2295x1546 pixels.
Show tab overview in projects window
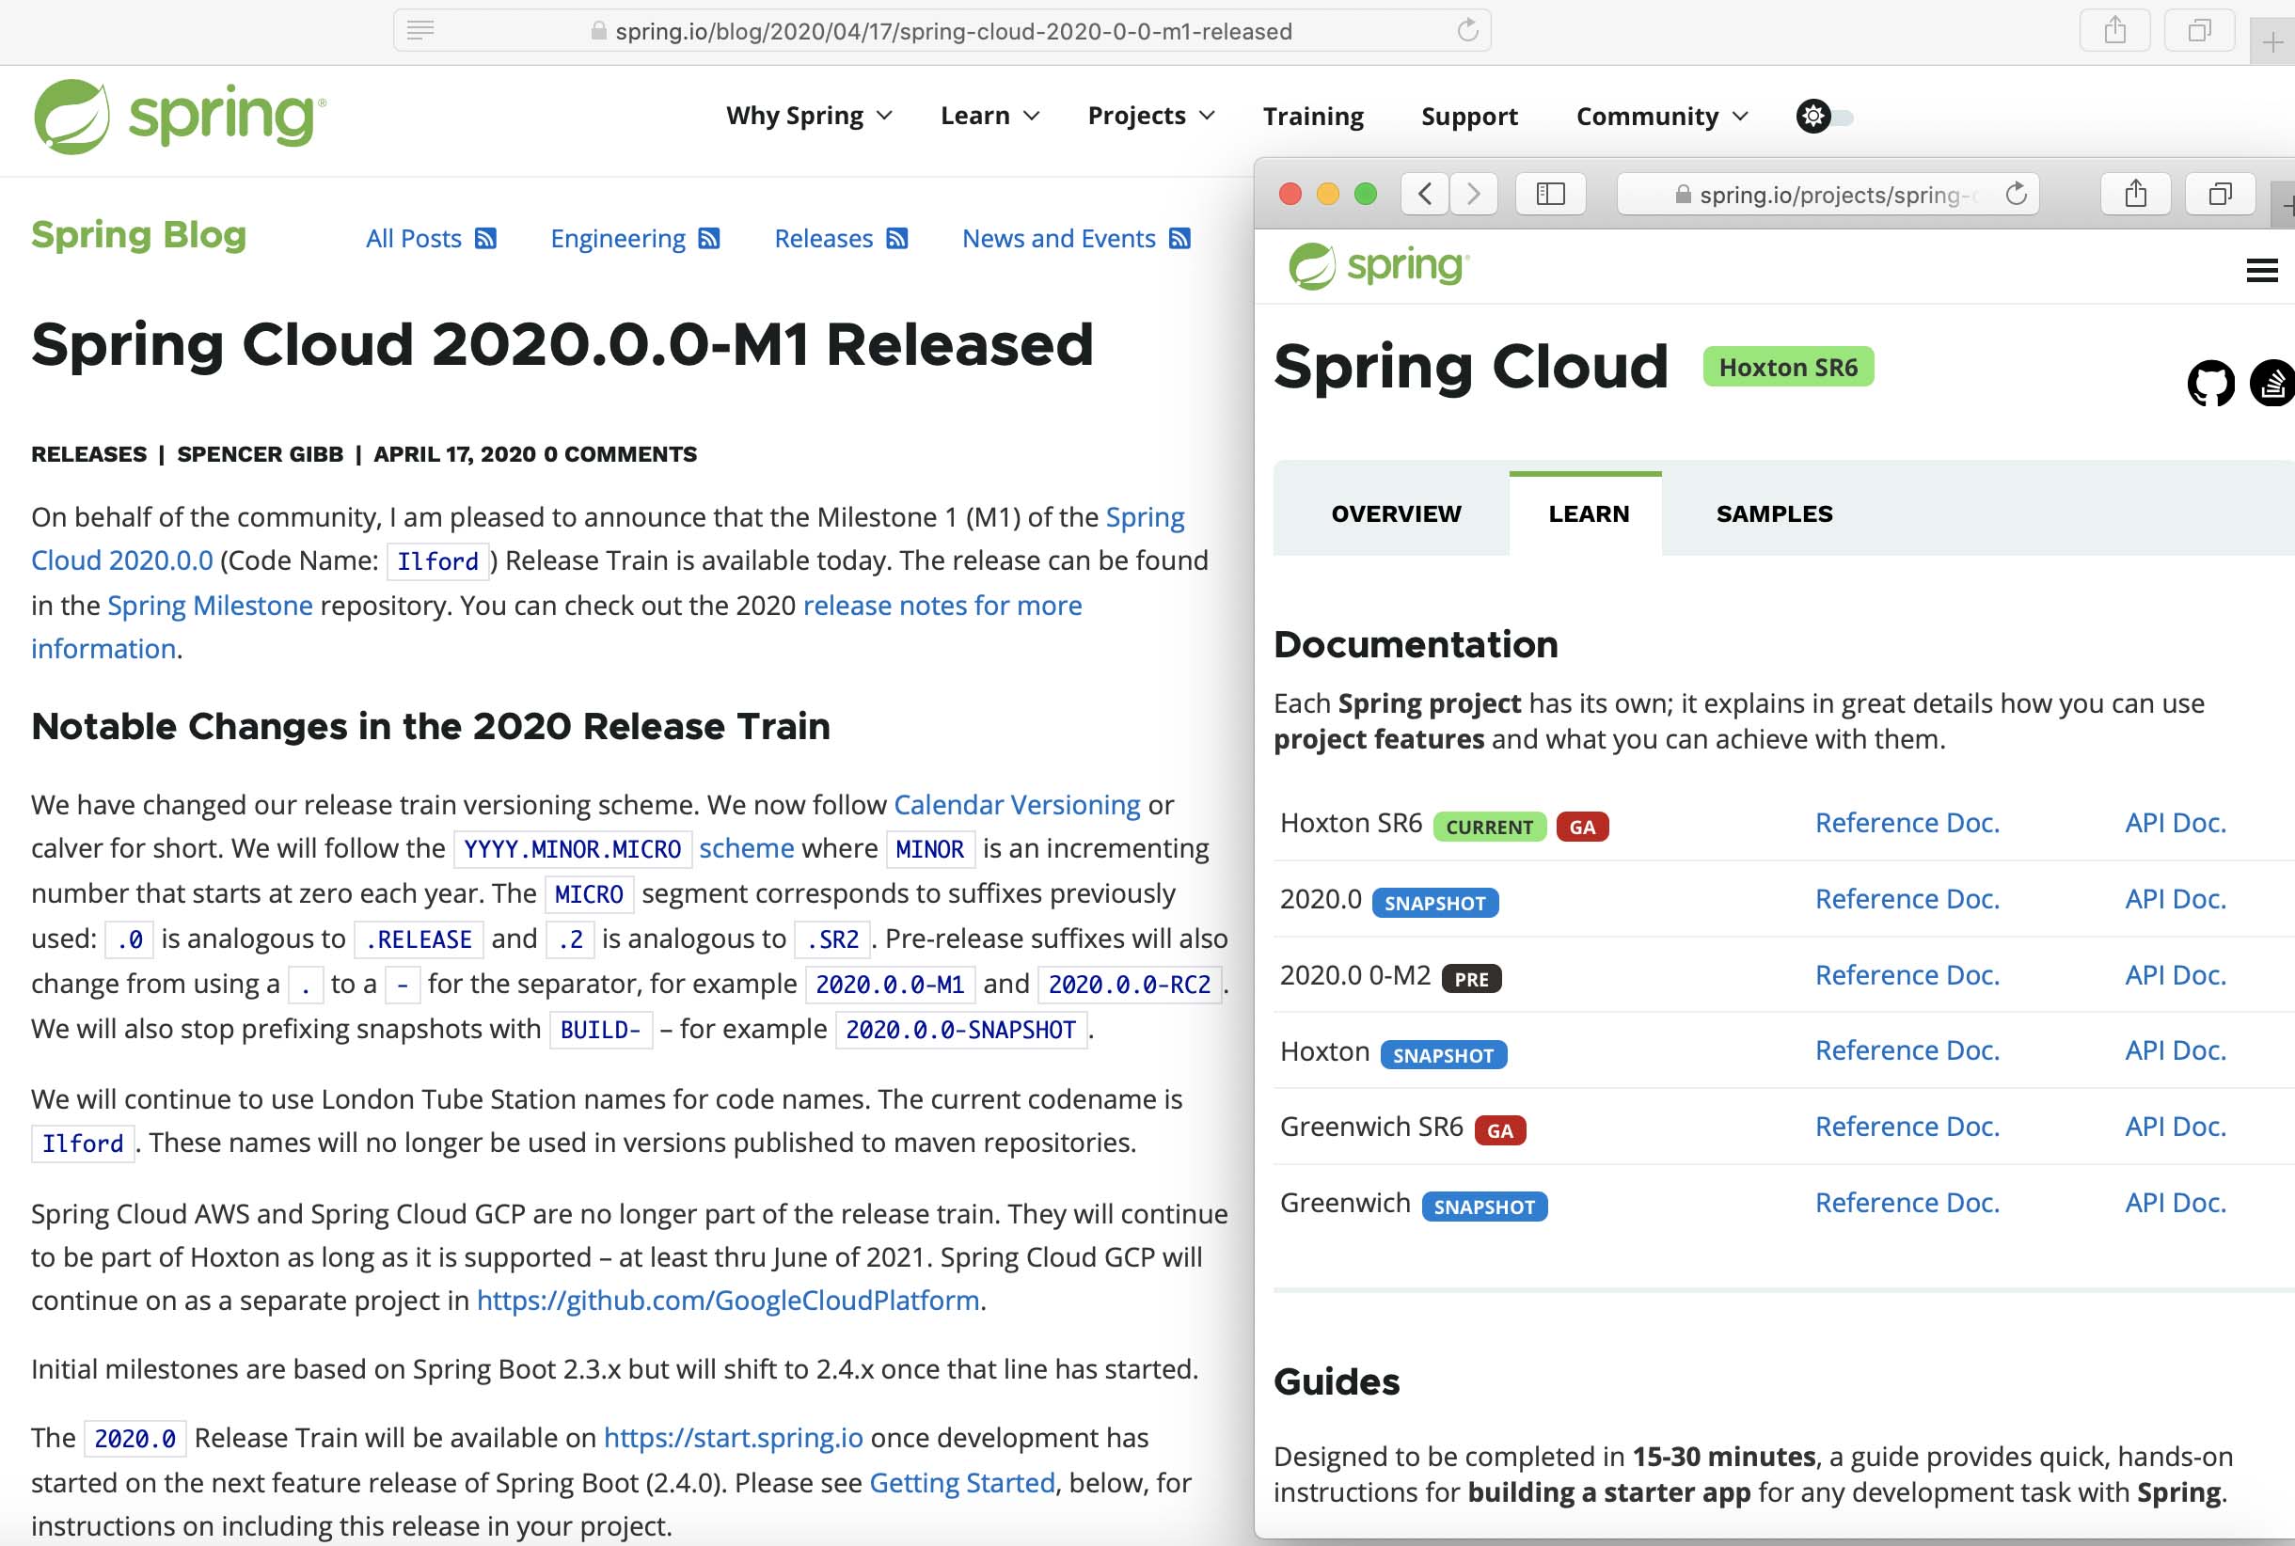pyautogui.click(x=2220, y=194)
